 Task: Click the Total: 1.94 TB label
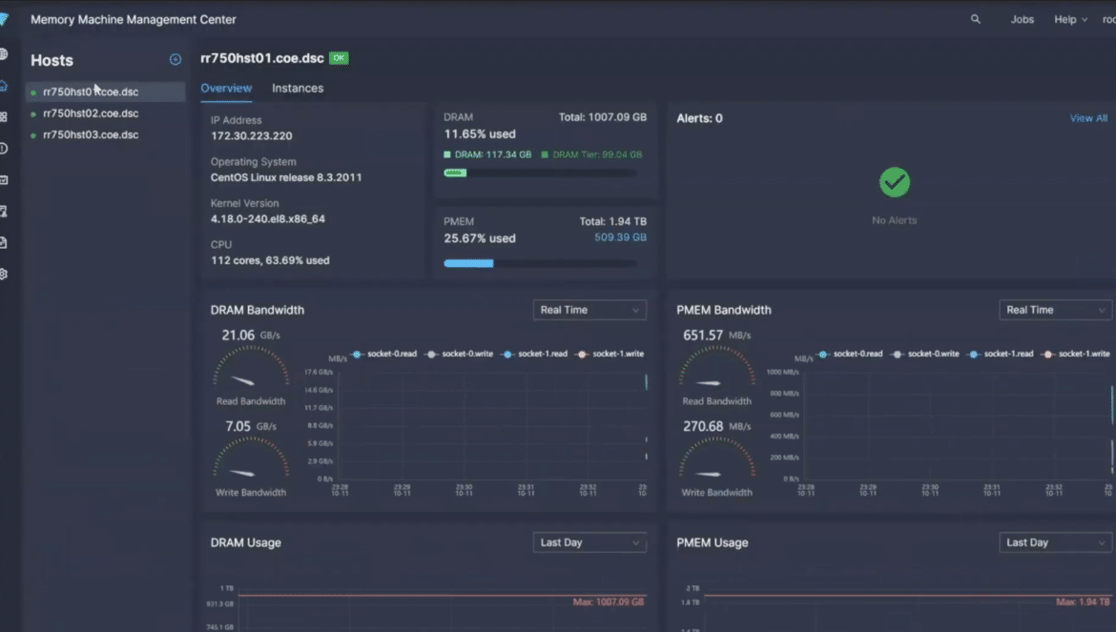[612, 221]
